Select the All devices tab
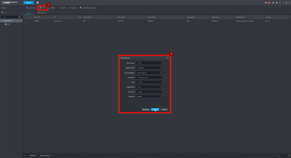291x158 pixels. 28,13
